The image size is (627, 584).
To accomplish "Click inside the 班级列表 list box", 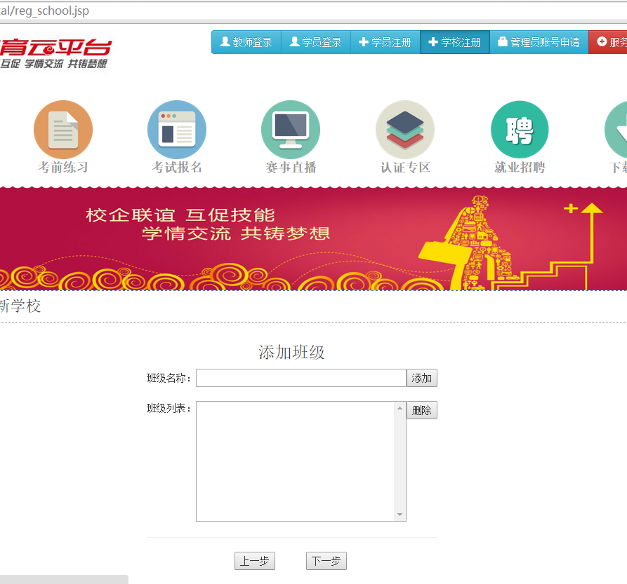I will click(x=295, y=461).
